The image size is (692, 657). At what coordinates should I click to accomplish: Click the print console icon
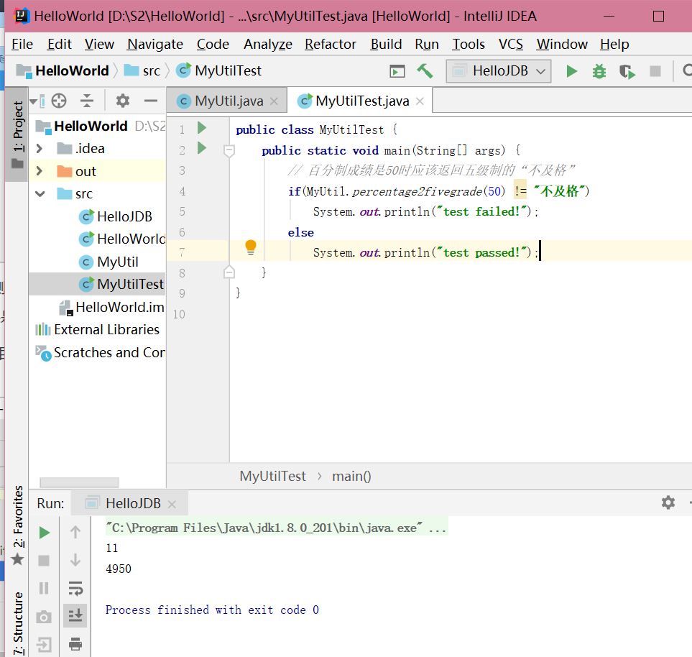75,644
